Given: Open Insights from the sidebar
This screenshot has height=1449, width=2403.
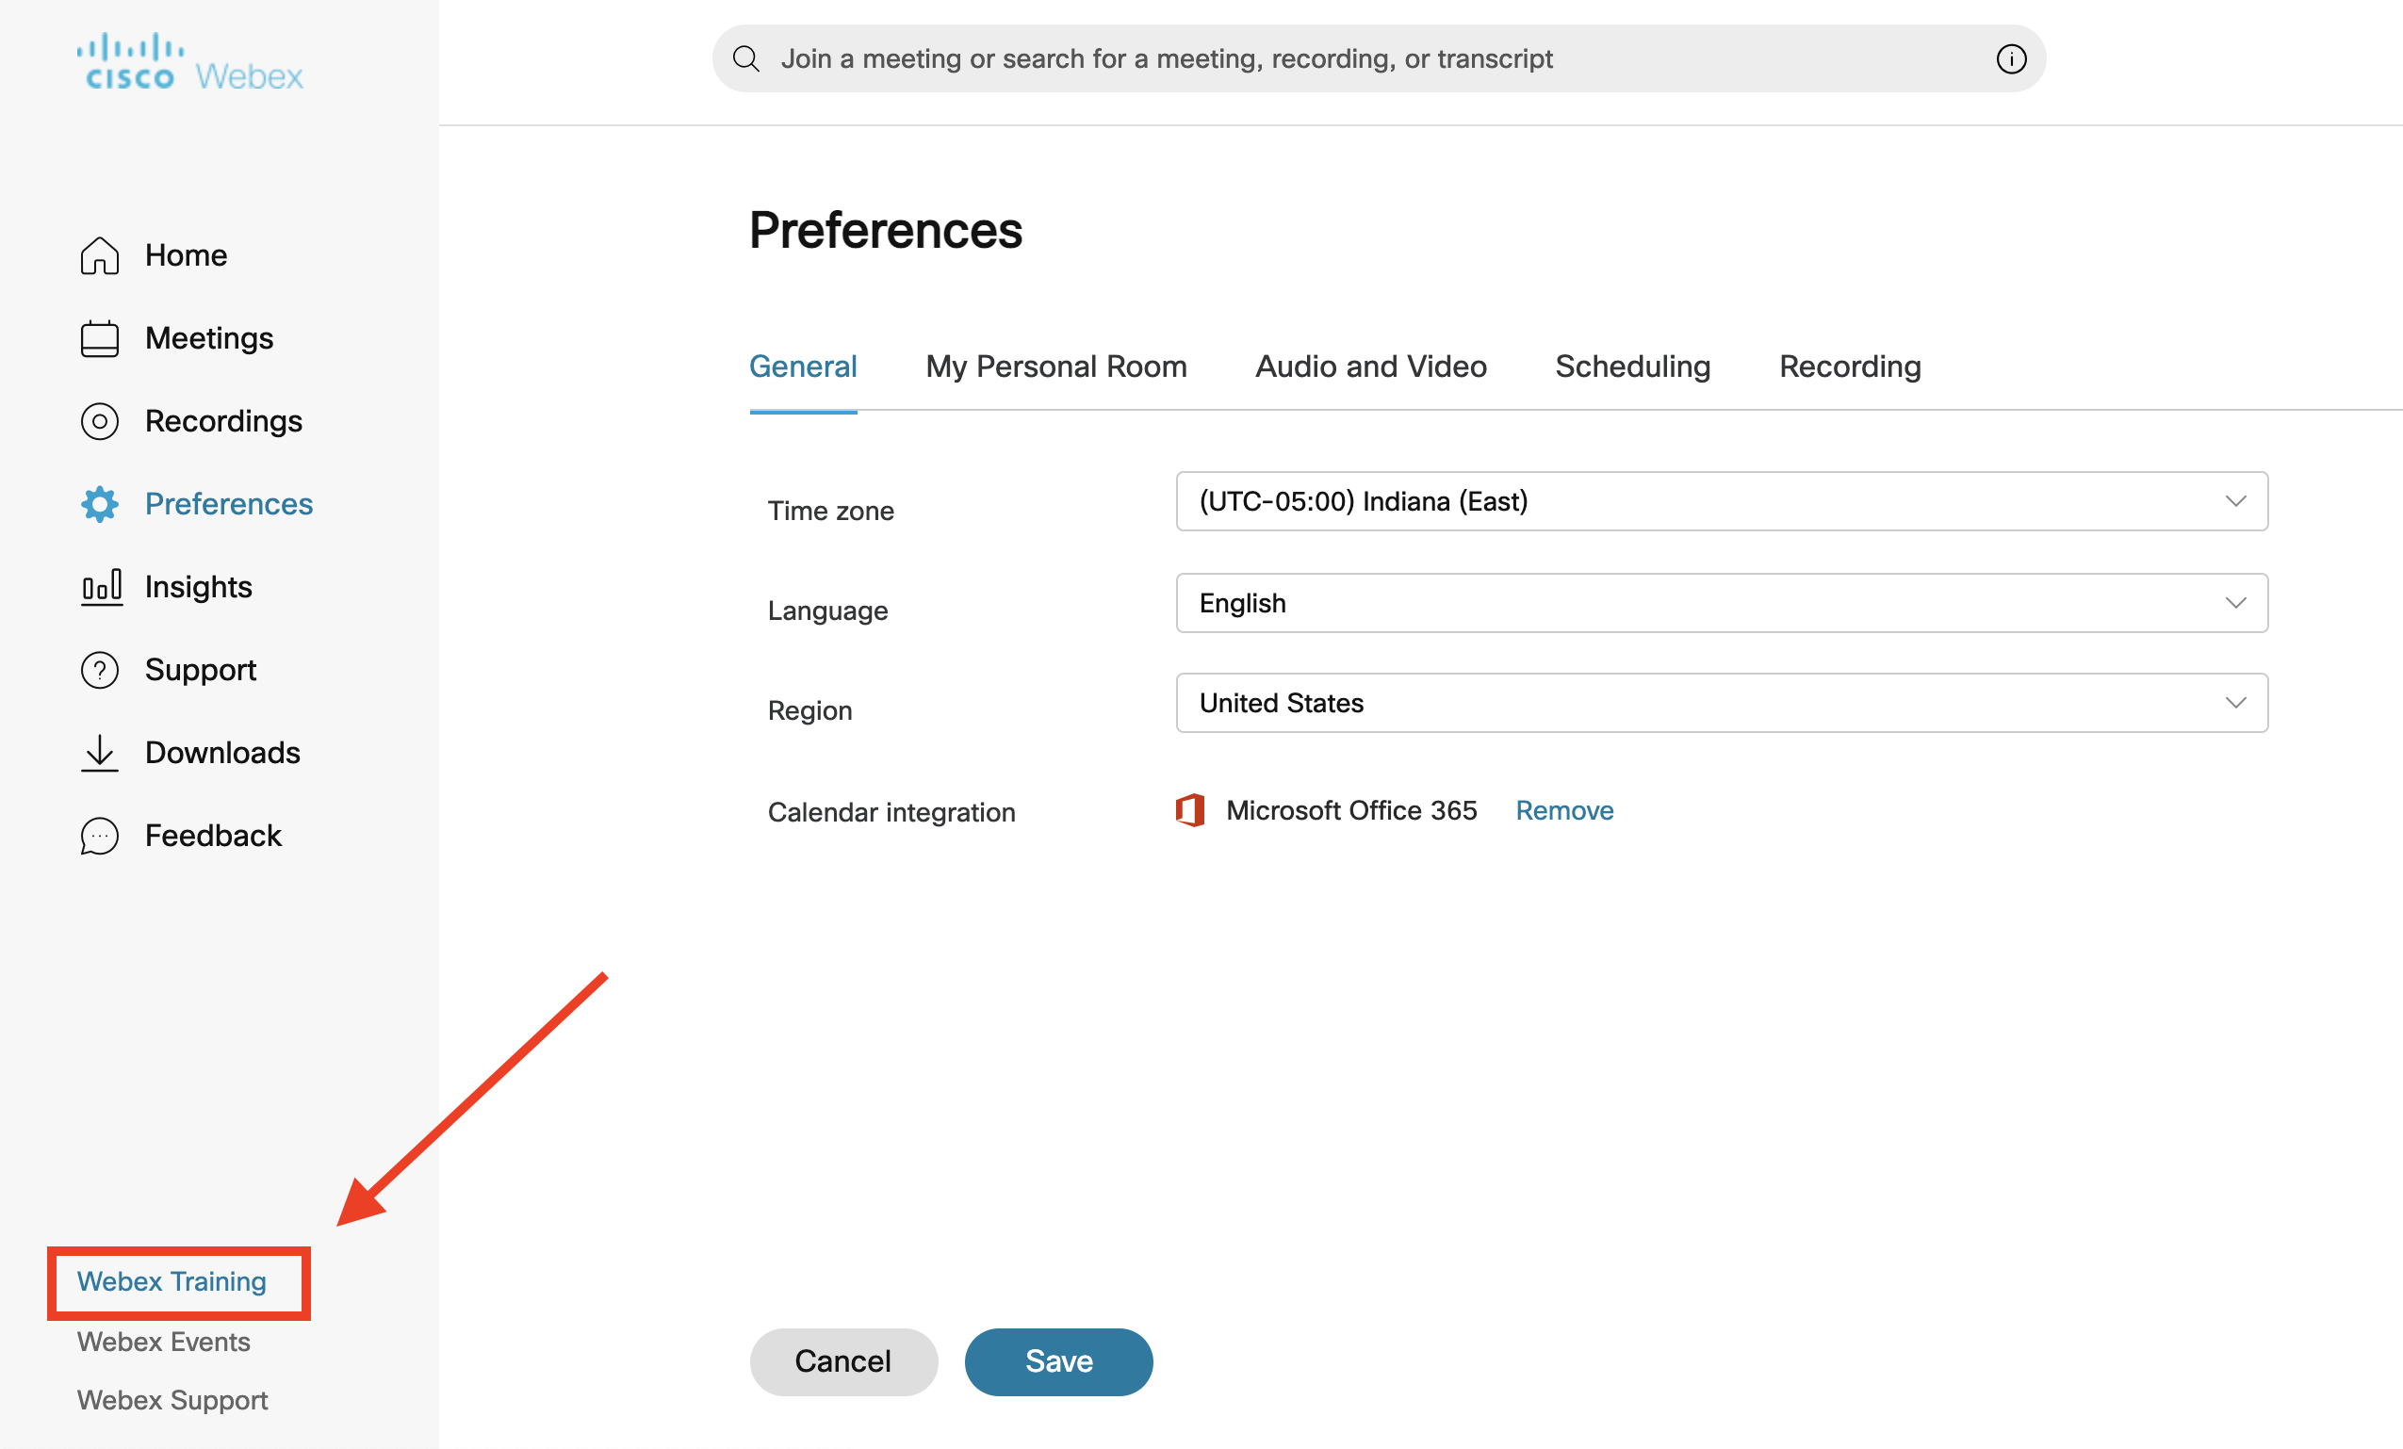Looking at the screenshot, I should pos(99,586).
